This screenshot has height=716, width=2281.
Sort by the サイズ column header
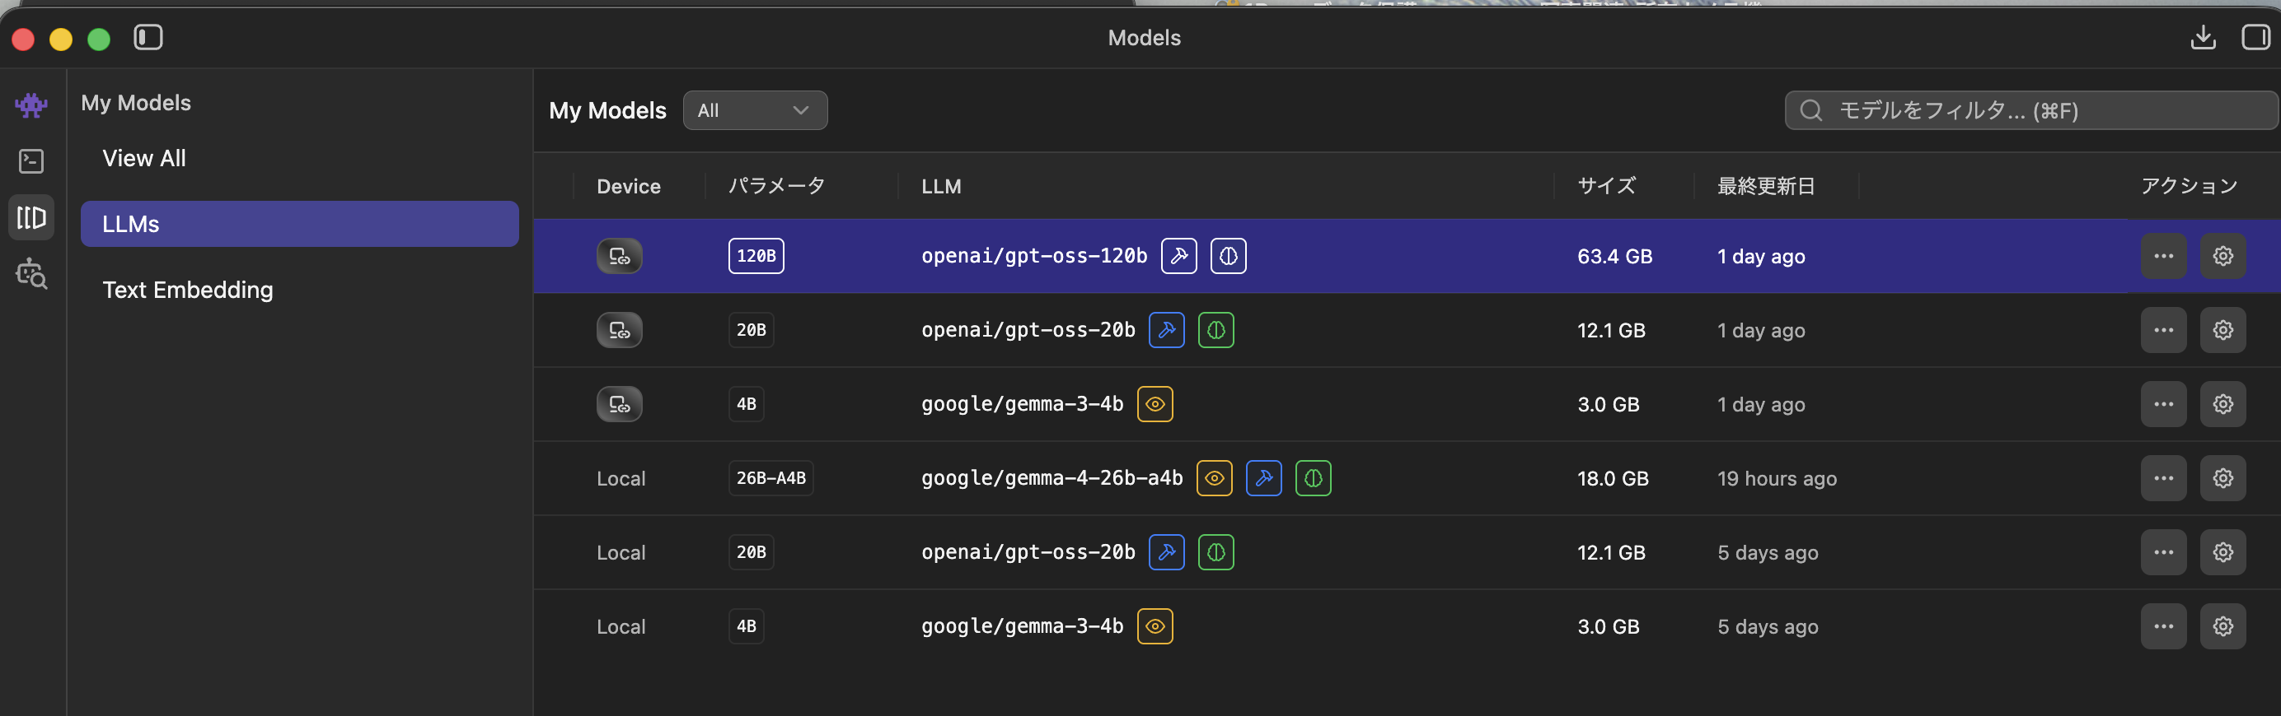(1606, 187)
